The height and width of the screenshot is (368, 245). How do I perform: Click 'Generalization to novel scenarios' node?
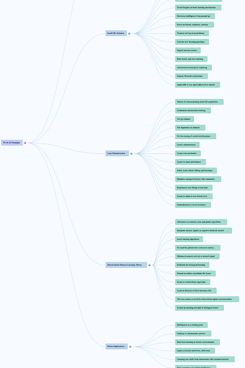pyautogui.click(x=193, y=205)
